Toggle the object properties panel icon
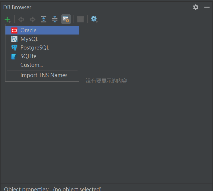This screenshot has height=191, width=213. coord(66,19)
